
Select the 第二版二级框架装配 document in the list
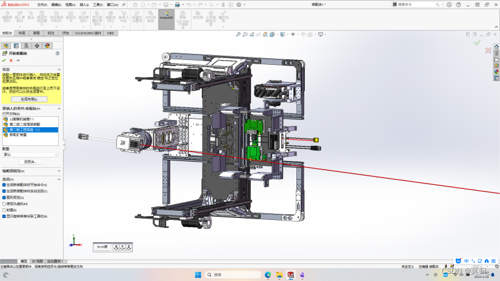coord(30,125)
